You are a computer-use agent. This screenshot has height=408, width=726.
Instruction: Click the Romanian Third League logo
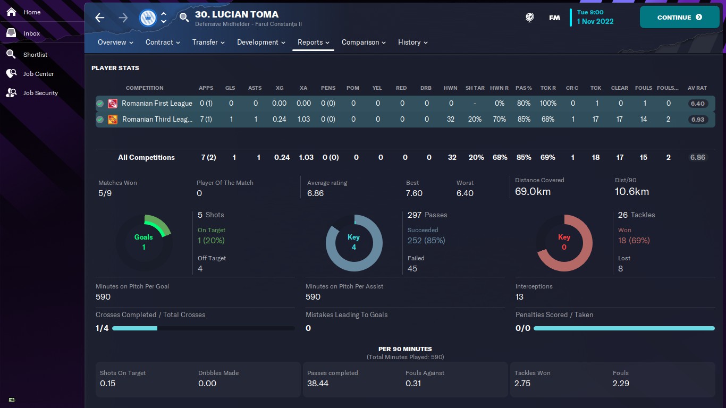[113, 120]
